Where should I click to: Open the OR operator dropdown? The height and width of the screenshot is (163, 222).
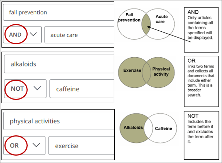click(x=36, y=145)
